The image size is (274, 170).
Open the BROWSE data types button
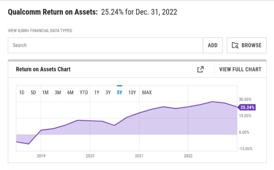(x=247, y=45)
